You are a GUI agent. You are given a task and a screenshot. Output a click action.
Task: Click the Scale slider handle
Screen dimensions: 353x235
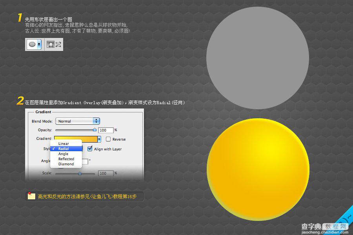coord(80,174)
